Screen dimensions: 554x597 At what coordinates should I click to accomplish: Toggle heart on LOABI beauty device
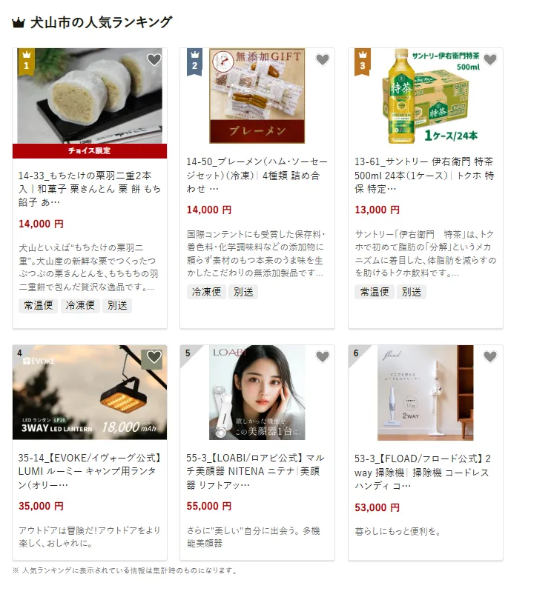tap(322, 357)
